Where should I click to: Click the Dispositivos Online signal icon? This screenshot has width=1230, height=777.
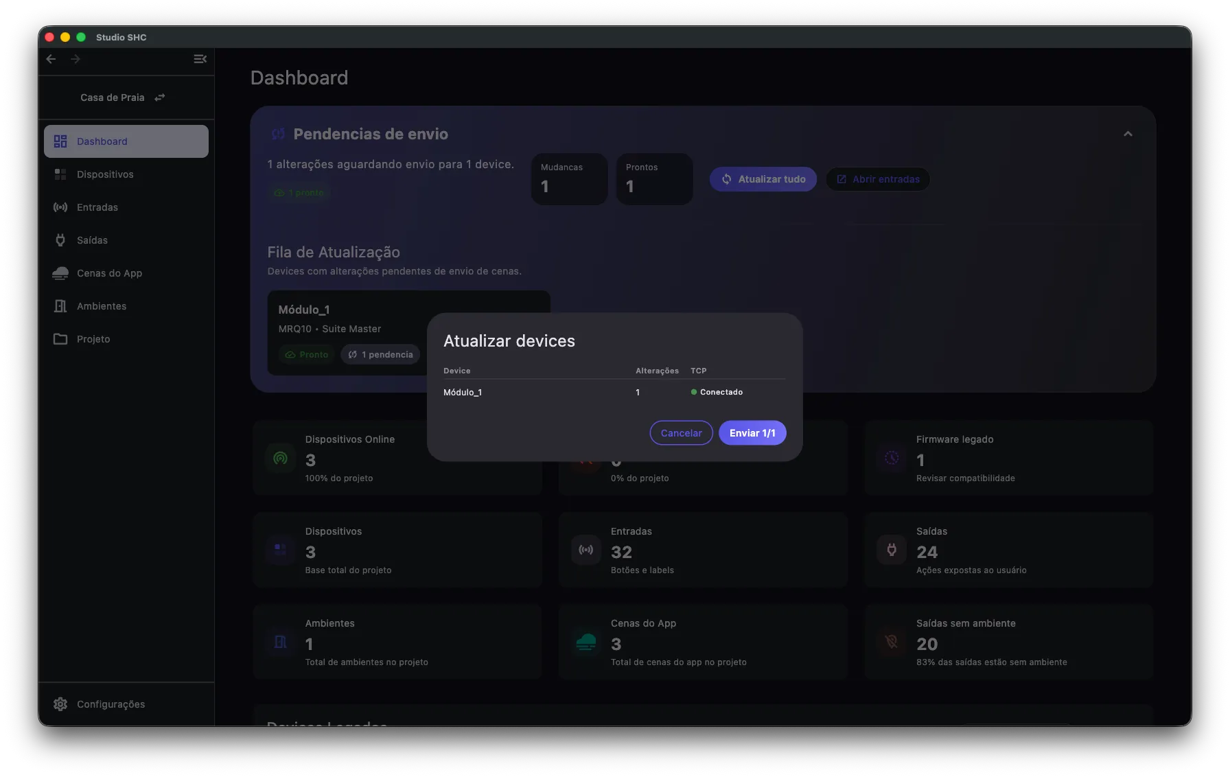pos(281,458)
